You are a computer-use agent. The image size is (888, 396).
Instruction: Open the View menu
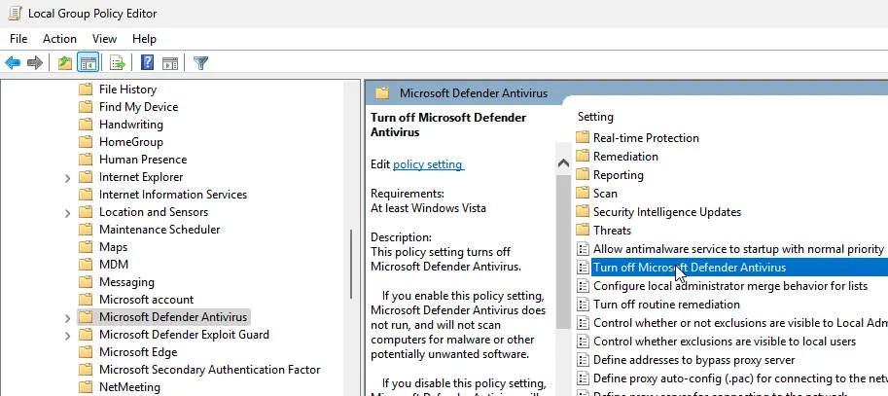click(x=104, y=38)
